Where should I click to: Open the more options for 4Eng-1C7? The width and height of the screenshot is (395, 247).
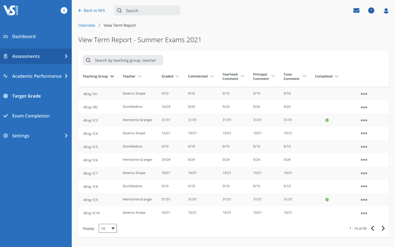coord(364,173)
